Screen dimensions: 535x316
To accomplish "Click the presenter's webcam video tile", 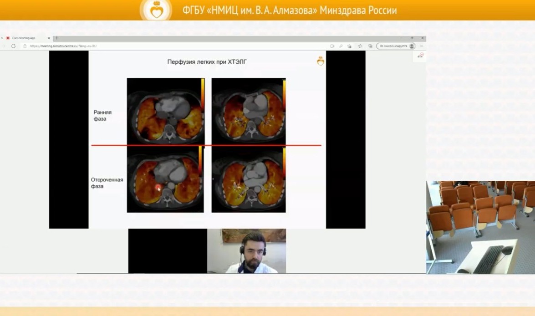I will pyautogui.click(x=246, y=251).
